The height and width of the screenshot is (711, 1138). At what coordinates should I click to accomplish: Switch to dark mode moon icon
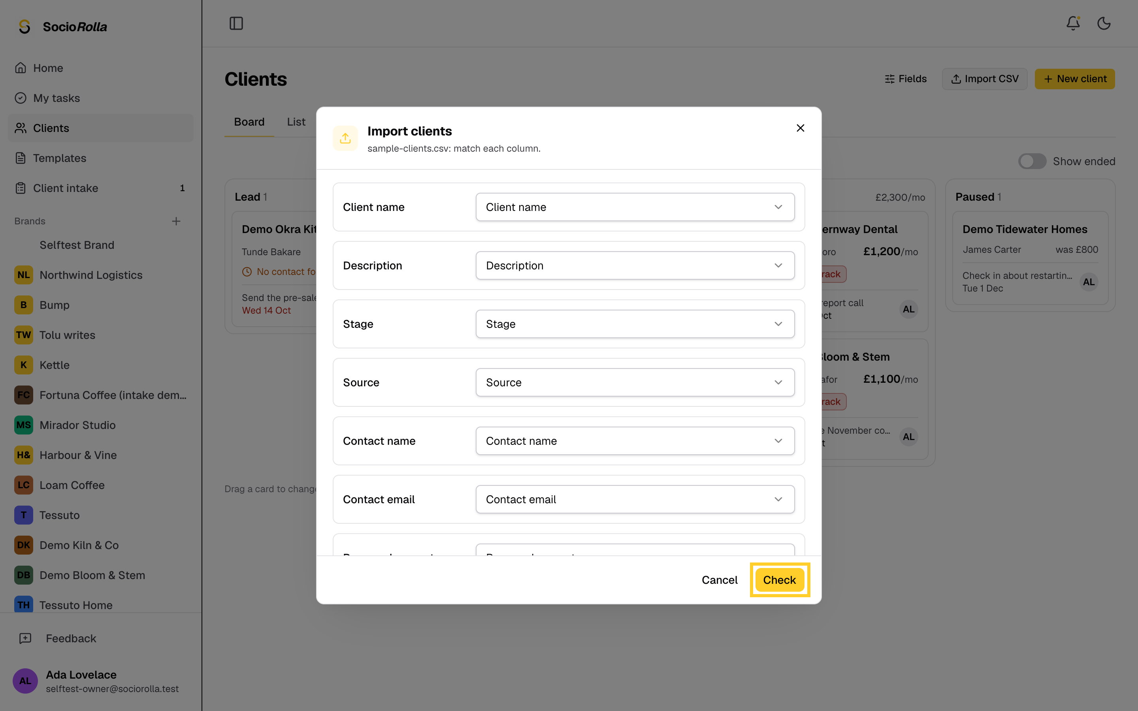pos(1104,24)
